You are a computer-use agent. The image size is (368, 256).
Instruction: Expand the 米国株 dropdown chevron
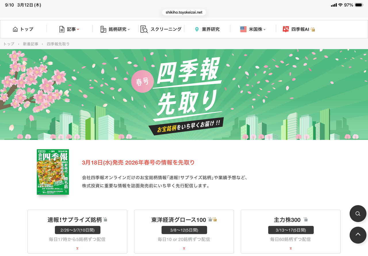tap(264, 29)
